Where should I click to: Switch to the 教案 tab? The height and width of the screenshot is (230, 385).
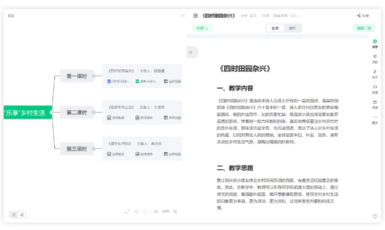pyautogui.click(x=275, y=28)
